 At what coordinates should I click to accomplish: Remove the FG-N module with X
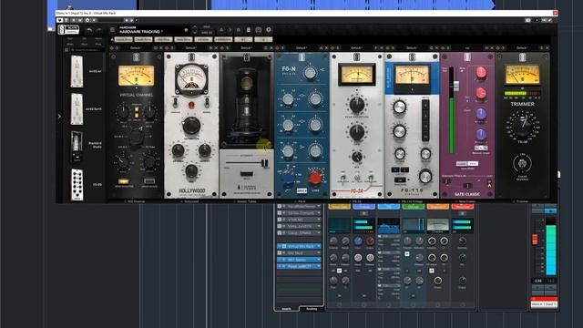pos(326,48)
